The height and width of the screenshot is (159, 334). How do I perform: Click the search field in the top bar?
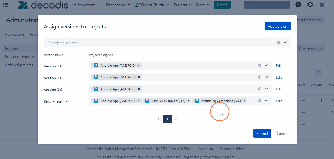click(x=267, y=4)
